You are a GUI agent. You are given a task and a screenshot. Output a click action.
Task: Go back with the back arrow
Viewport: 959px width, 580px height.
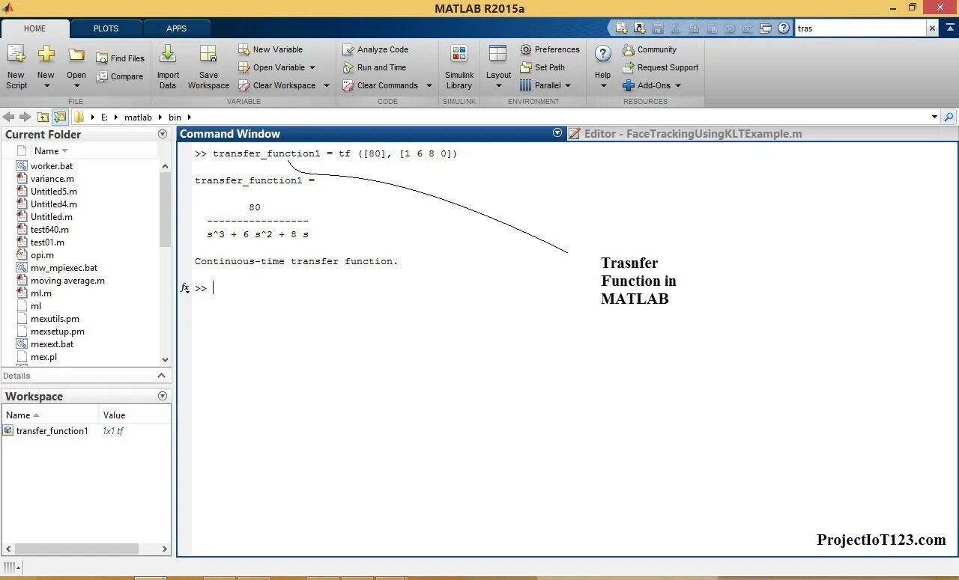[9, 117]
